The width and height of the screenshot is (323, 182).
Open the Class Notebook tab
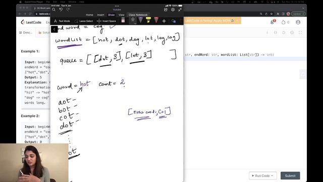click(138, 15)
